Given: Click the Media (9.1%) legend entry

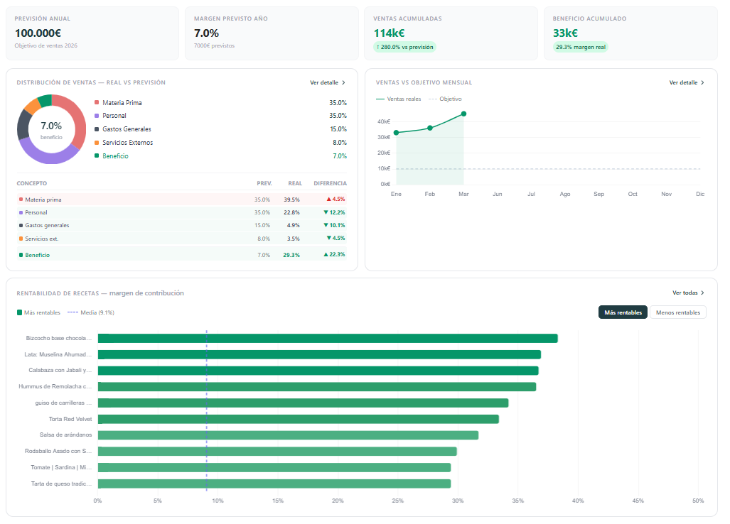Looking at the screenshot, I should coord(91,312).
